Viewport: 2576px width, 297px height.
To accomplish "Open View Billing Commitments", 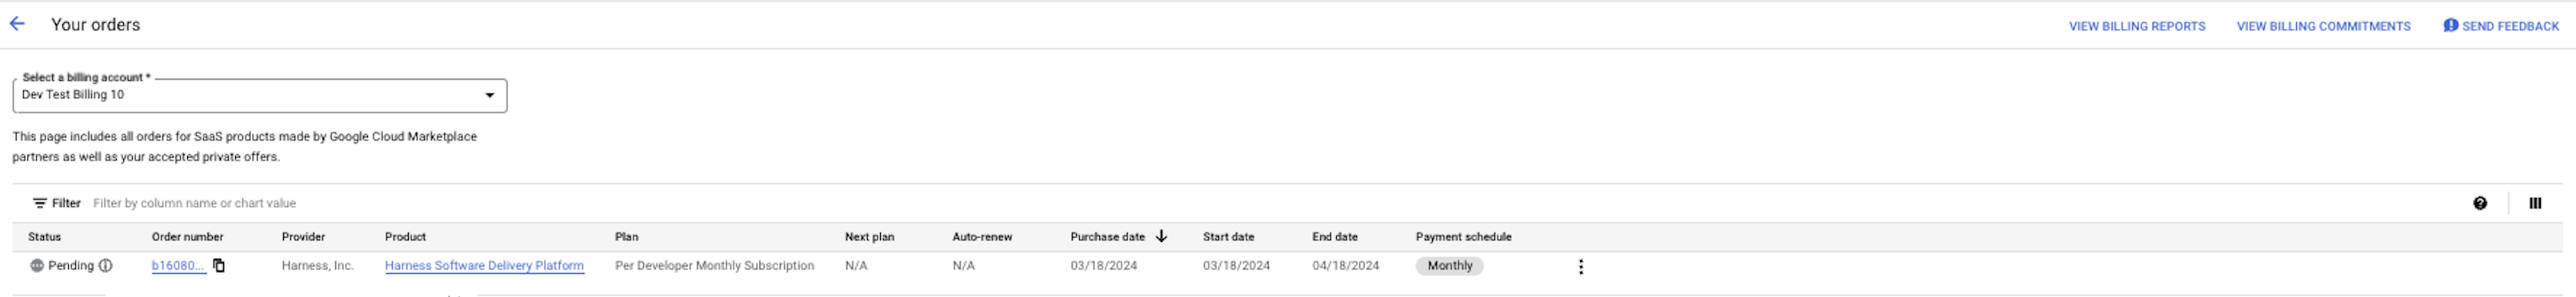I will click(x=2322, y=27).
